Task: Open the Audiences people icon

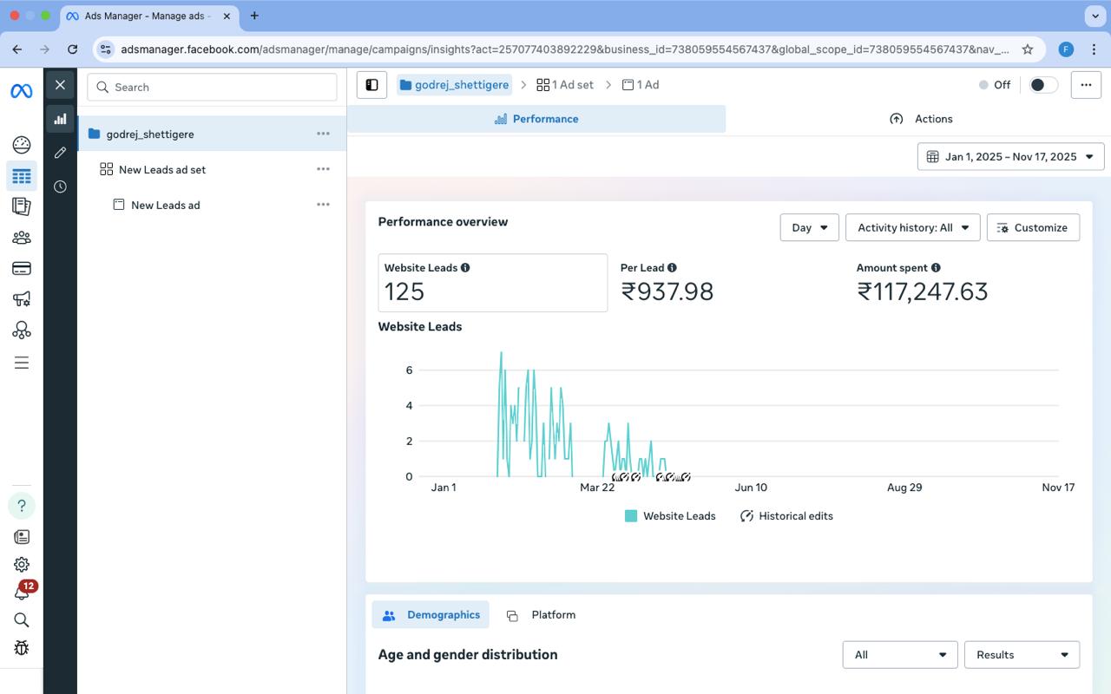Action: [x=22, y=238]
